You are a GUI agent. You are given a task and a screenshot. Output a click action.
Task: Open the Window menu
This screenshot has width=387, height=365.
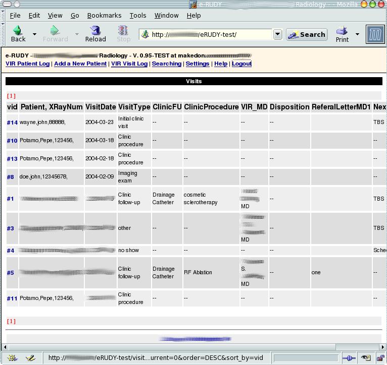point(166,16)
